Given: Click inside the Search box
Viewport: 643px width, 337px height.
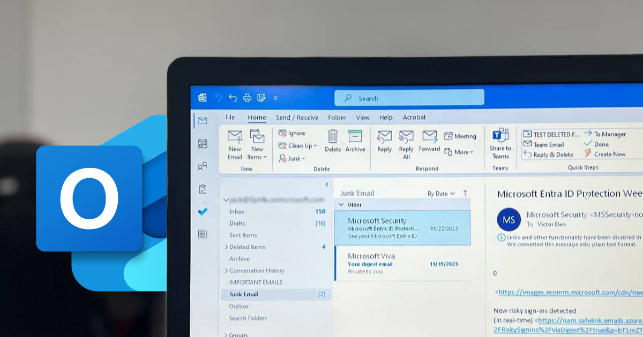Looking at the screenshot, I should (x=409, y=98).
